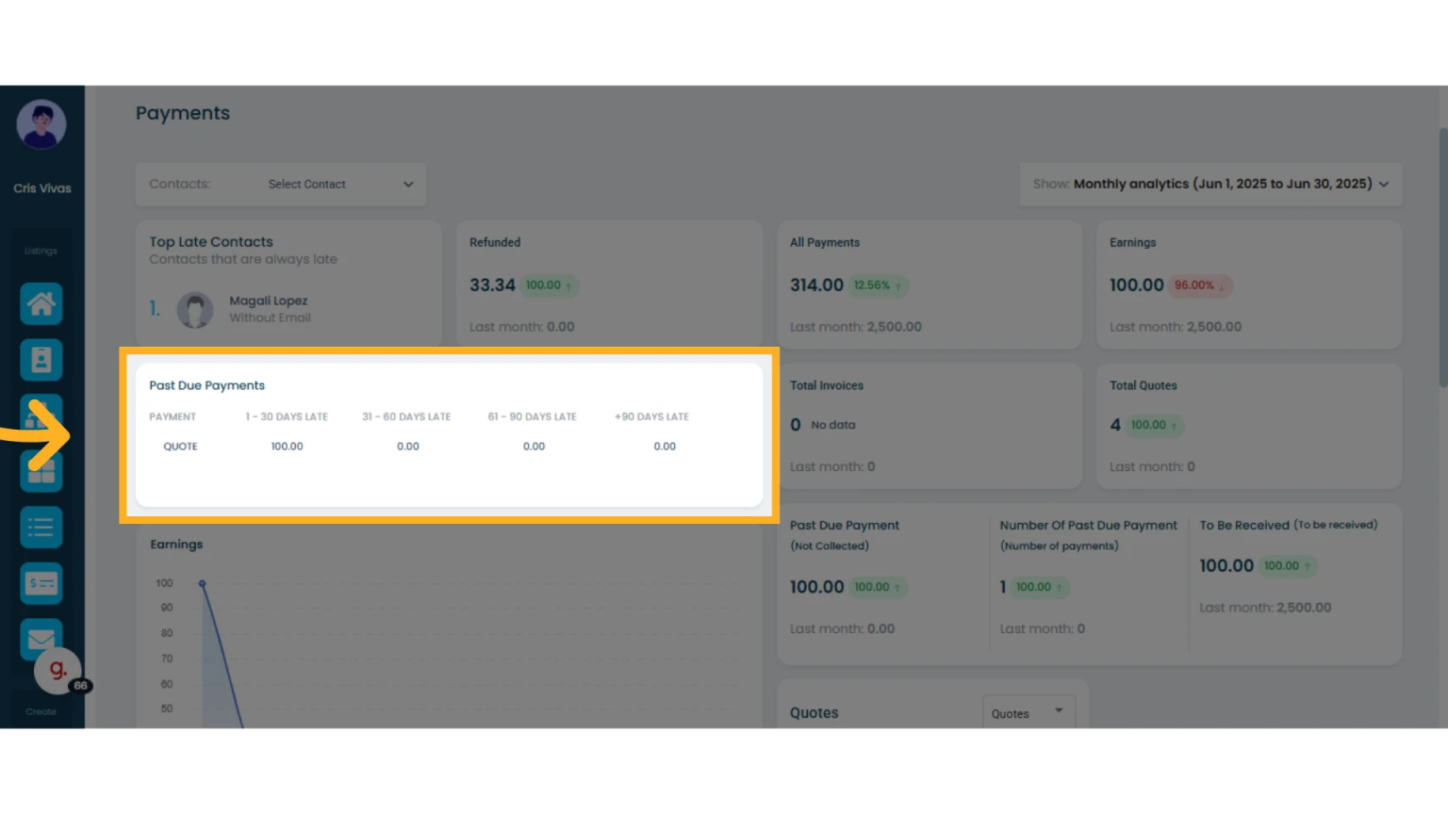Click the Refunded 33.34 value
The height and width of the screenshot is (814, 1448).
click(492, 285)
